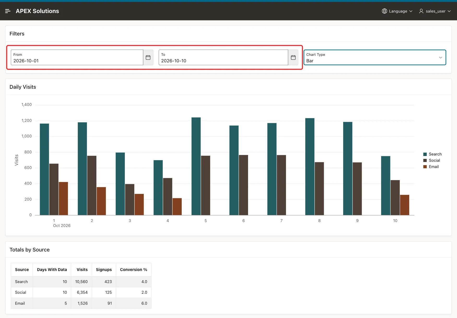Open the To date calendar picker
Viewport: 457px width, 318px height.
(293, 57)
